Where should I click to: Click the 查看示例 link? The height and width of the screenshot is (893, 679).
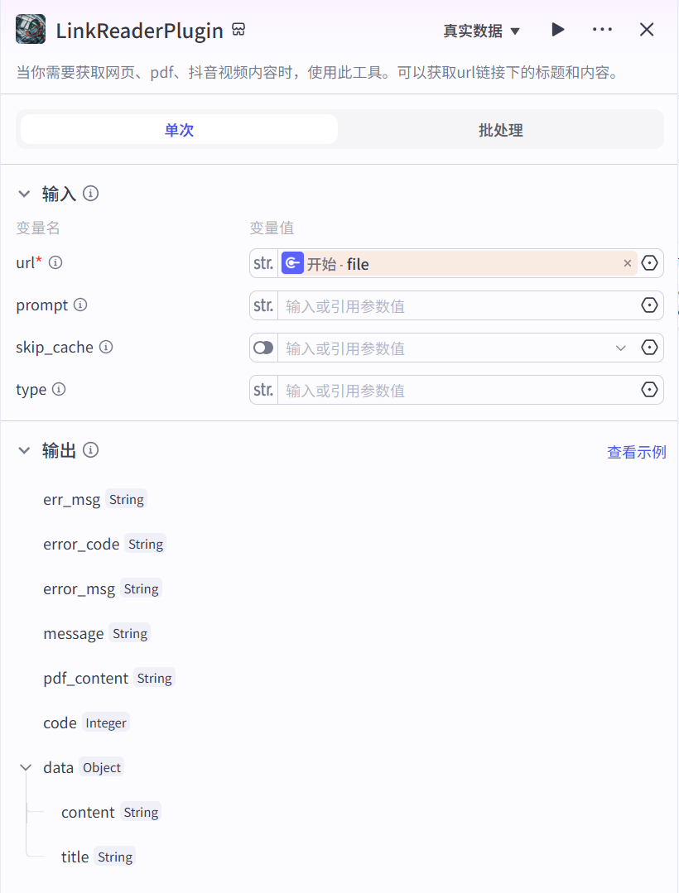(x=636, y=452)
